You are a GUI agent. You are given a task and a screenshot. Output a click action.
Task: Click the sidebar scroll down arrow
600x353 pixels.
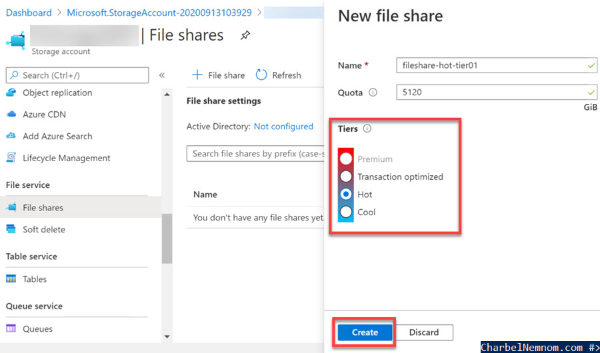point(167,336)
